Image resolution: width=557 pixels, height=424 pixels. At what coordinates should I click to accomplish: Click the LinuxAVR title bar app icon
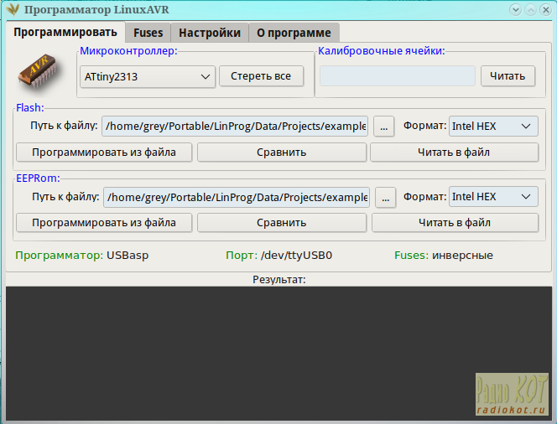[x=13, y=10]
